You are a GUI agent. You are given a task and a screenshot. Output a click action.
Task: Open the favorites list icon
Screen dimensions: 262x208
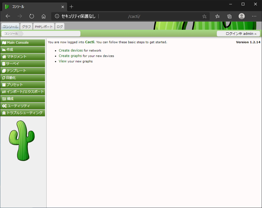217,16
